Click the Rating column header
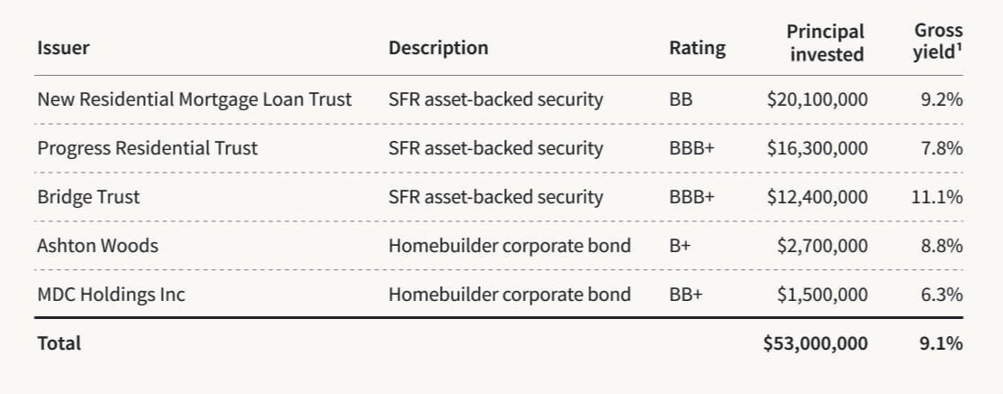The image size is (1003, 394). click(697, 48)
